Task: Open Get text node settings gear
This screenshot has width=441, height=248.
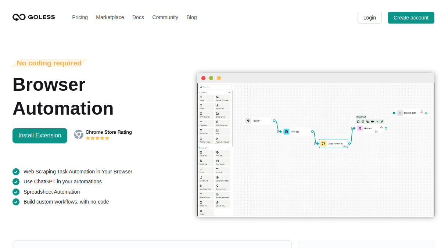Action: point(363,121)
